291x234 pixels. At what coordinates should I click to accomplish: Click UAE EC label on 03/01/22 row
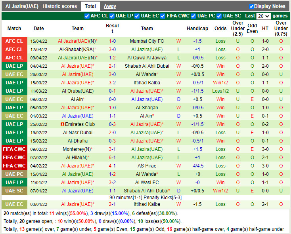14,204
